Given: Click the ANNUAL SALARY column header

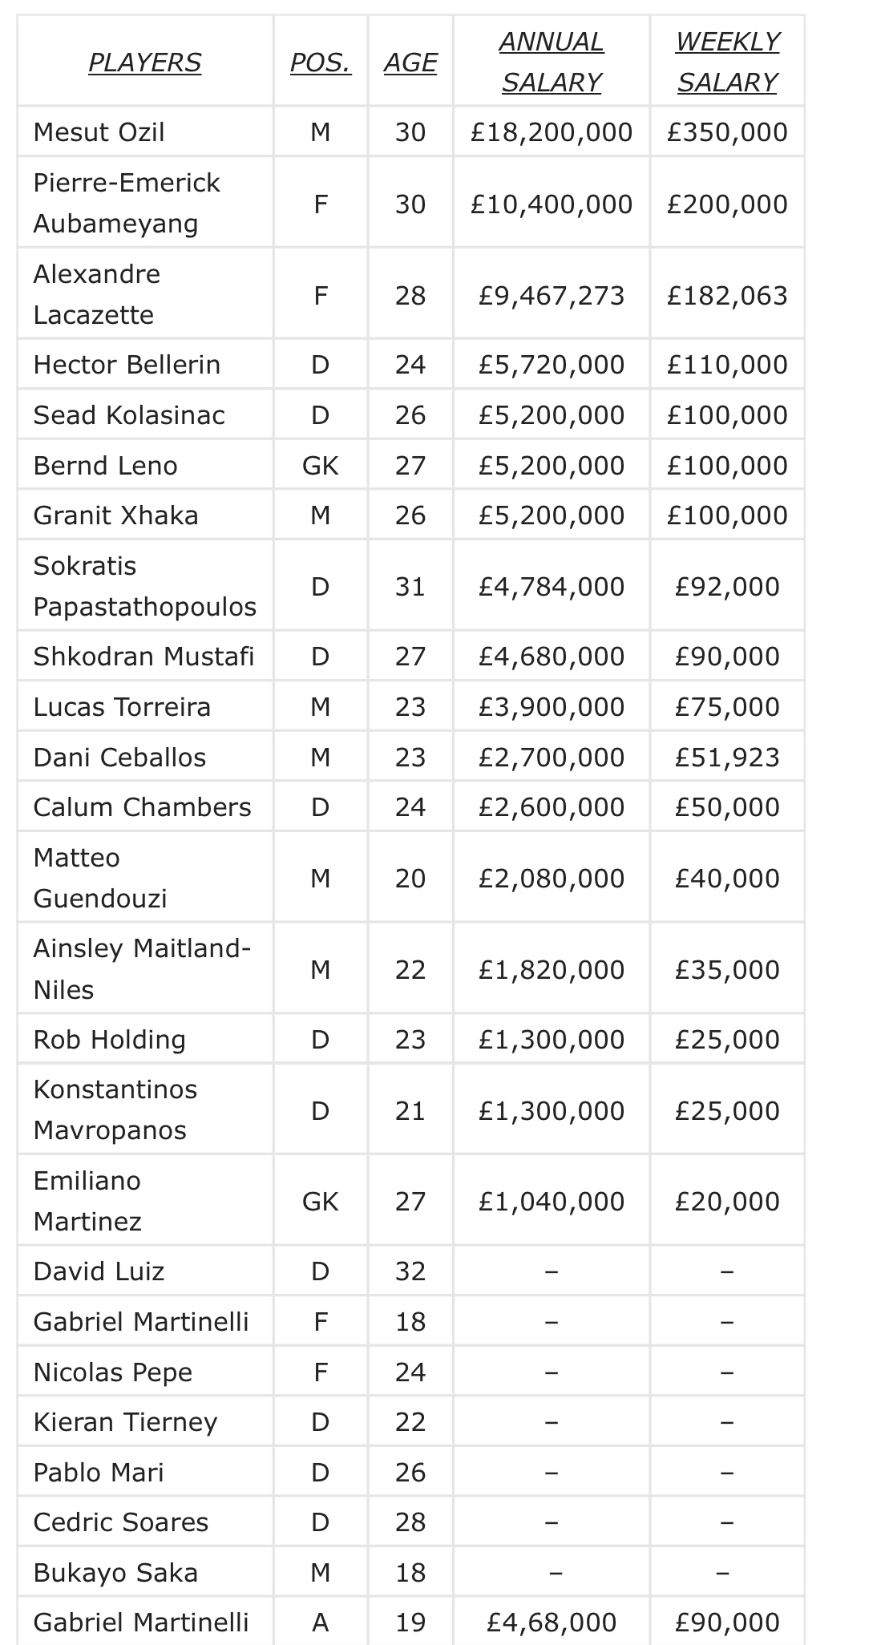Looking at the screenshot, I should pos(551,63).
